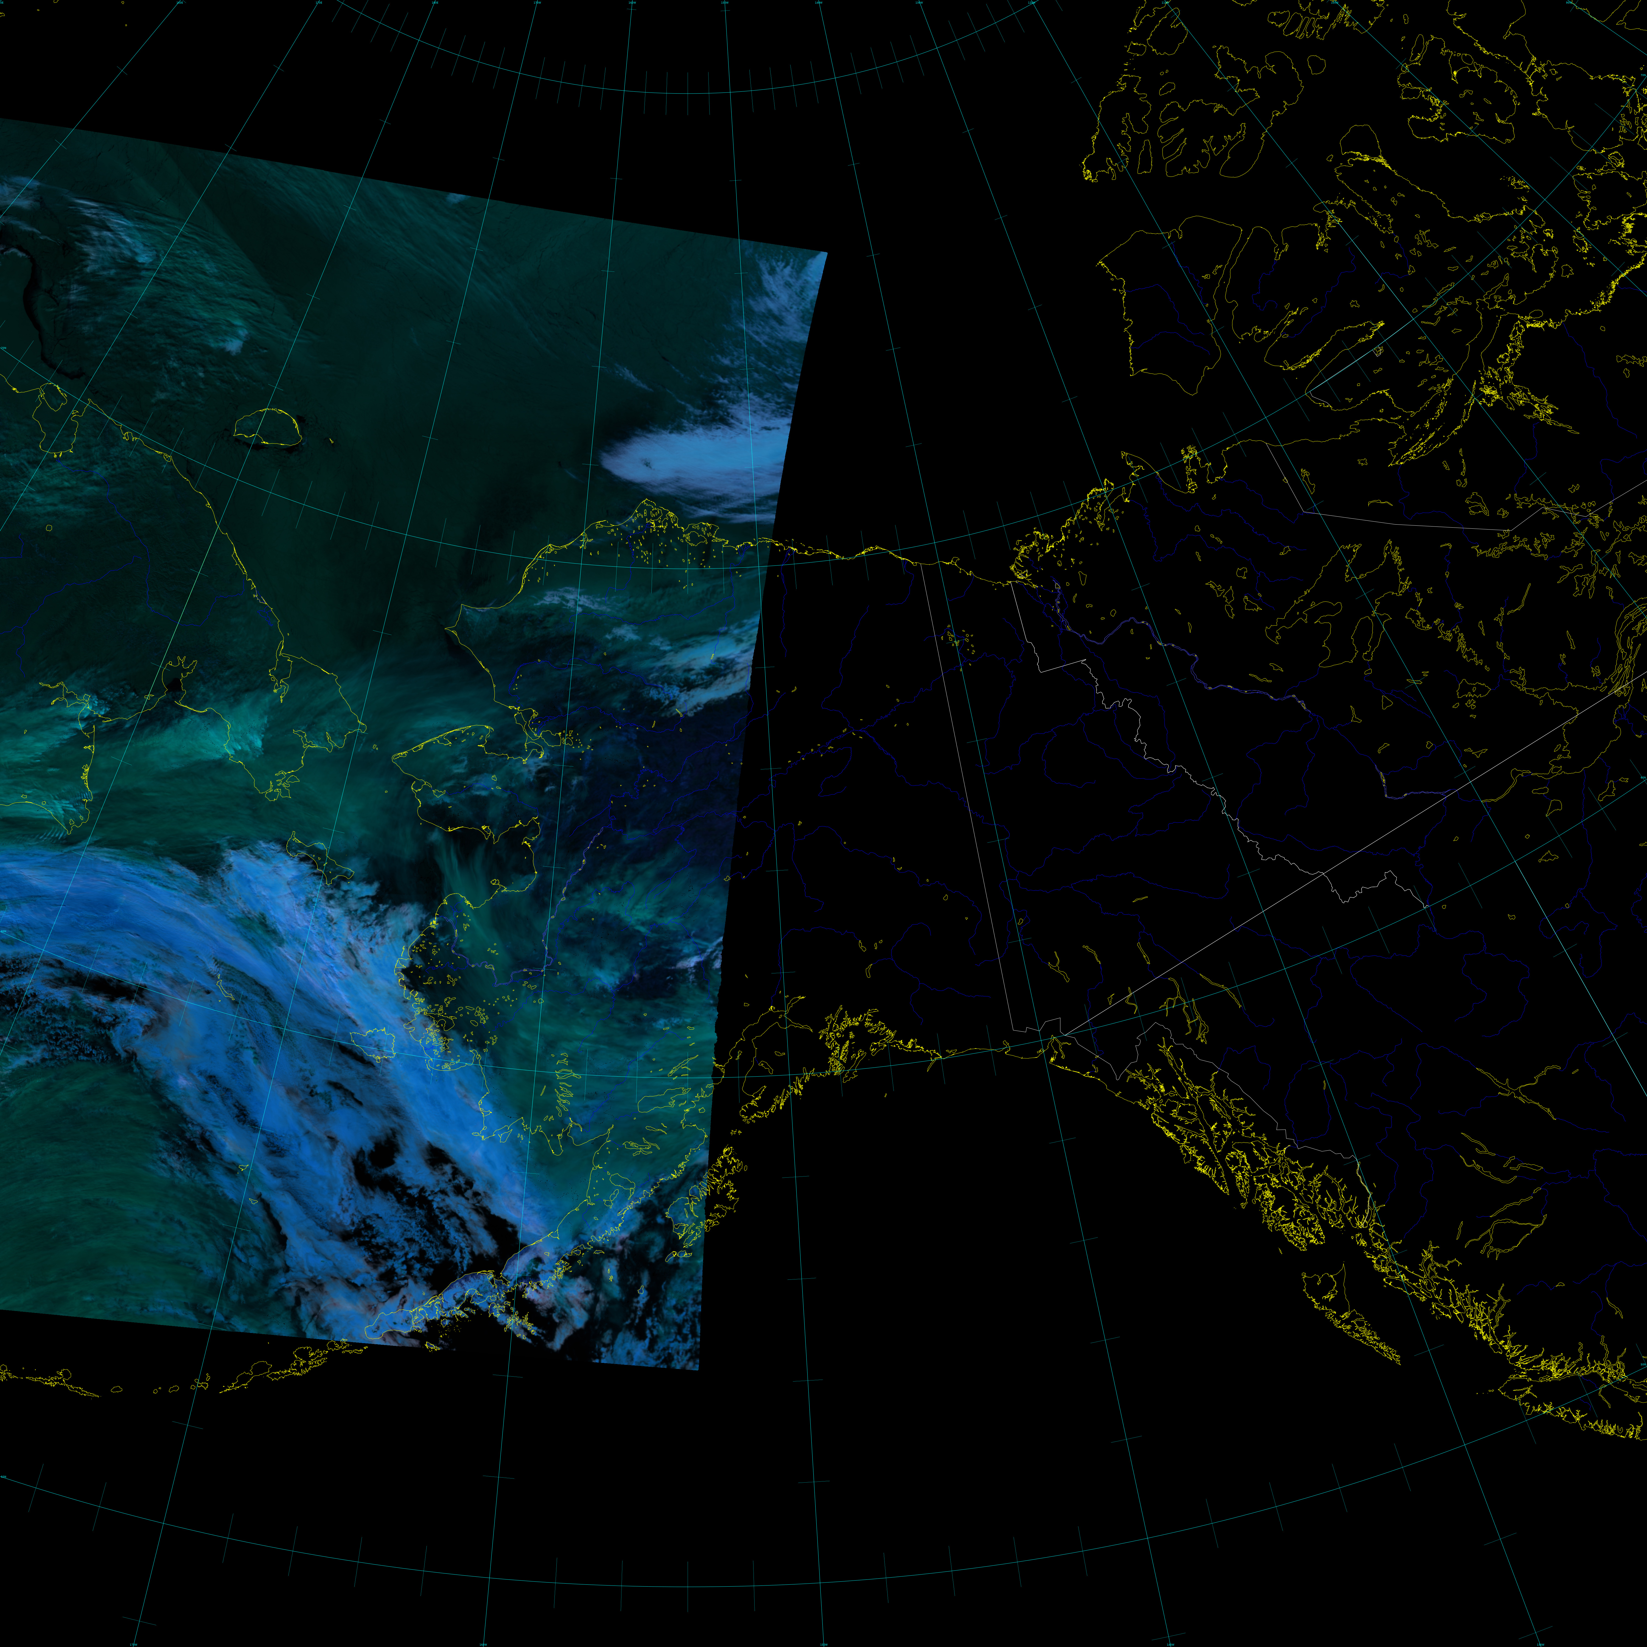Click the 140W longitude label at top

818,2
